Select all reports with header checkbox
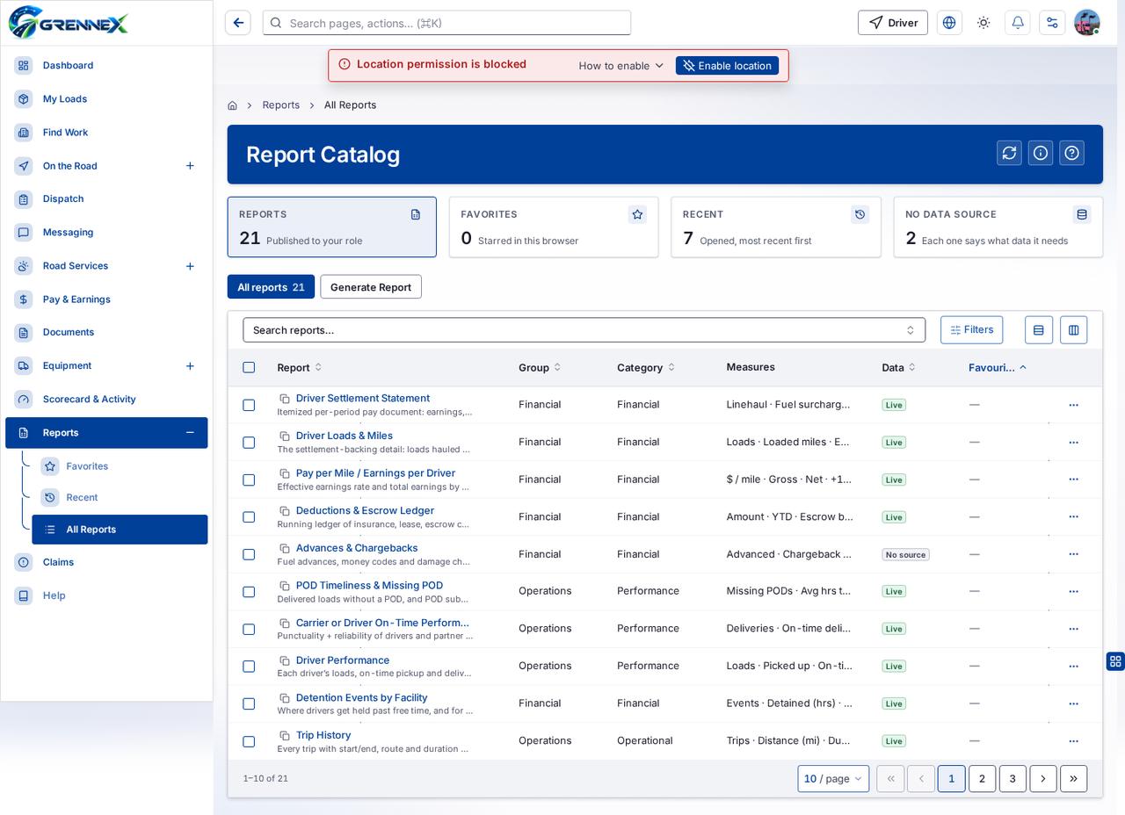Viewport: 1125px width, 815px height. pos(249,367)
